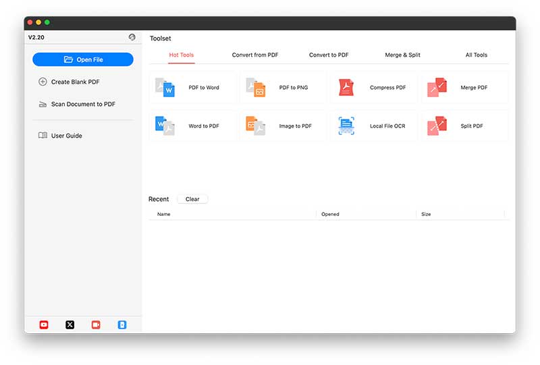Viewport: 540px width, 365px height.
Task: Choose the Image to PDF tool
Action: 283,126
